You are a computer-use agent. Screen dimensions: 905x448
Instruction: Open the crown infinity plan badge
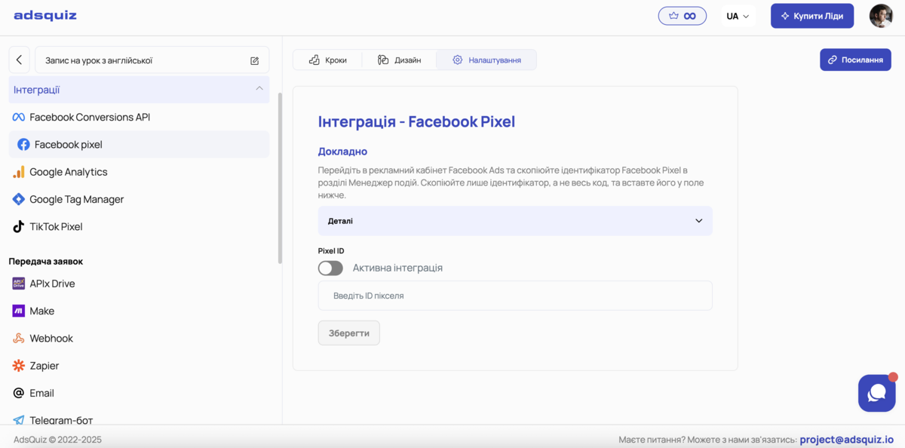683,16
